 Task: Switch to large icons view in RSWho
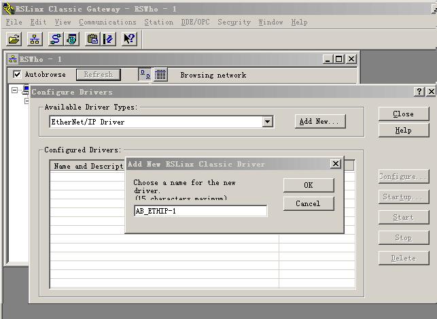click(145, 74)
